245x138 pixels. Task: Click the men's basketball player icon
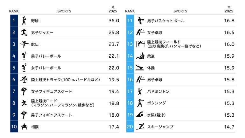click(140, 21)
